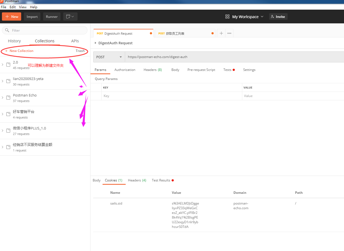Click the postman-echo.com cookie domain
The width and height of the screenshot is (344, 251).
[x=241, y=206]
